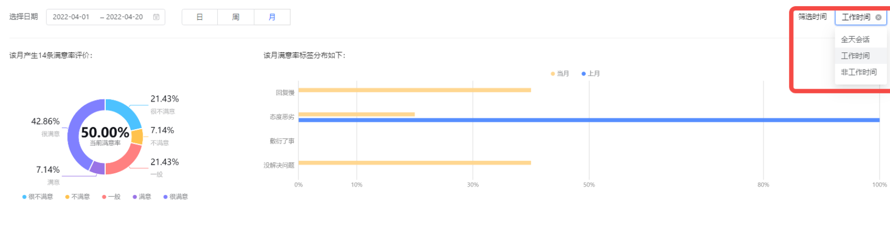
Task: Click the blue 上月 bar for 态度恶劣
Action: click(x=588, y=120)
